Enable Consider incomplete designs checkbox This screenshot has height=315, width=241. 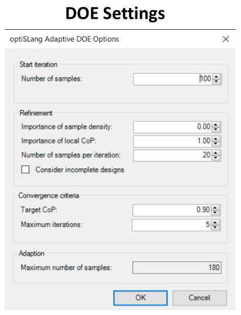pyautogui.click(x=25, y=169)
